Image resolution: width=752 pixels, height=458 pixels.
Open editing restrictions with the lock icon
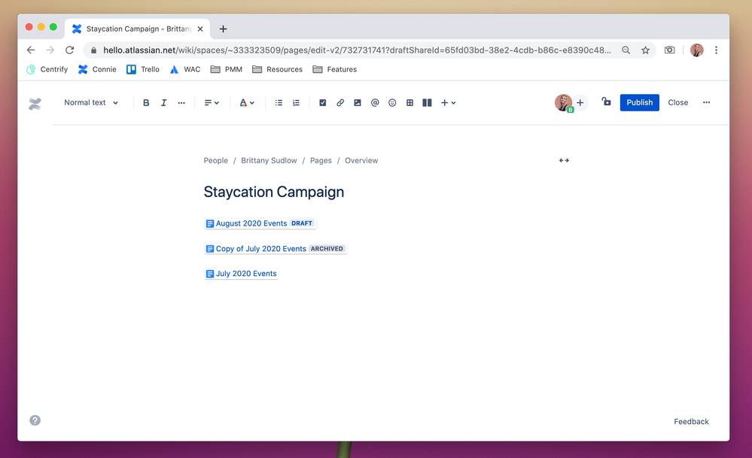click(x=607, y=102)
